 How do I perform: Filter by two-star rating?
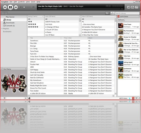pos(30,21)
